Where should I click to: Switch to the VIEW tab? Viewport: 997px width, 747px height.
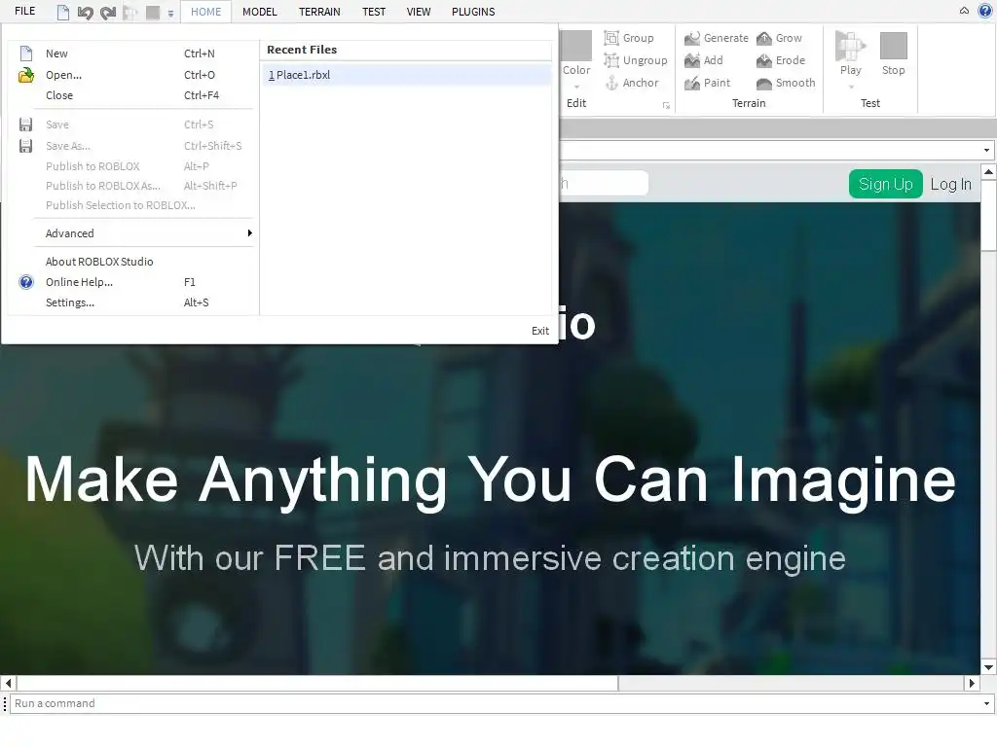(419, 12)
